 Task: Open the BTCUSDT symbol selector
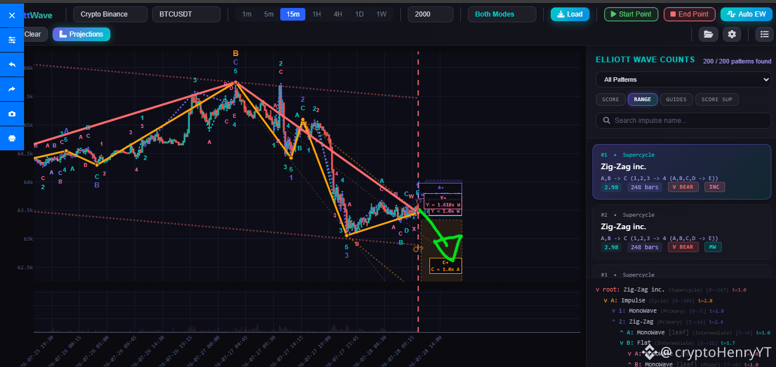186,14
